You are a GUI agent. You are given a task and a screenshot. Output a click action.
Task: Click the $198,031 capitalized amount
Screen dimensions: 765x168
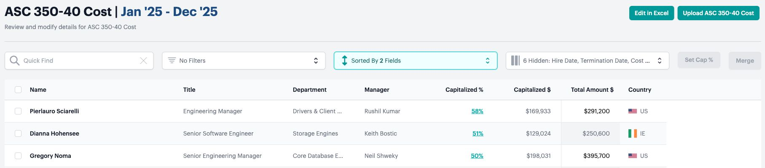[x=539, y=156]
